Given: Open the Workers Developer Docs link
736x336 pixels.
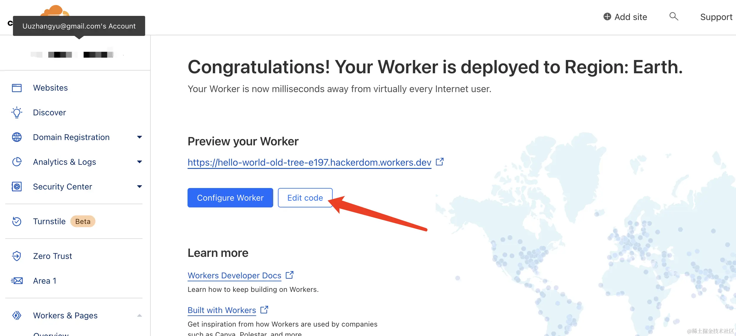Looking at the screenshot, I should coord(234,275).
